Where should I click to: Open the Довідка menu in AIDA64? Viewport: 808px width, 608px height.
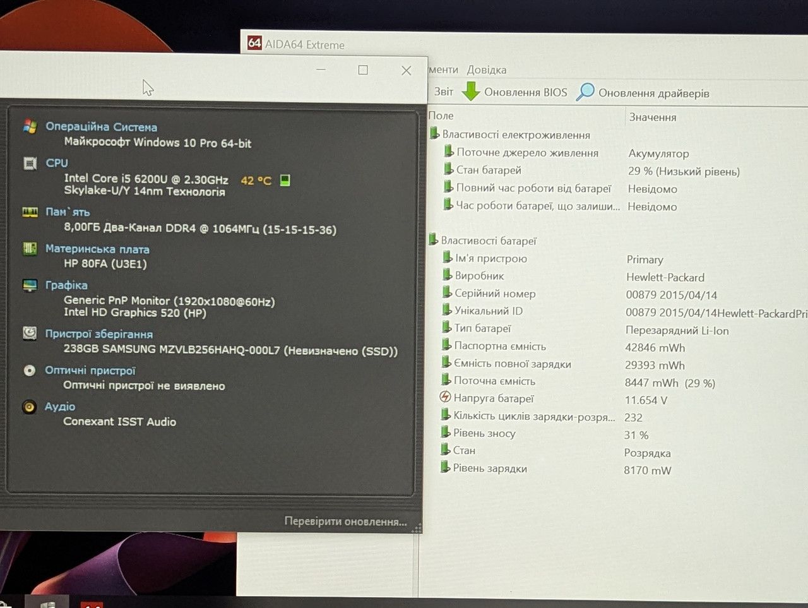coord(486,69)
